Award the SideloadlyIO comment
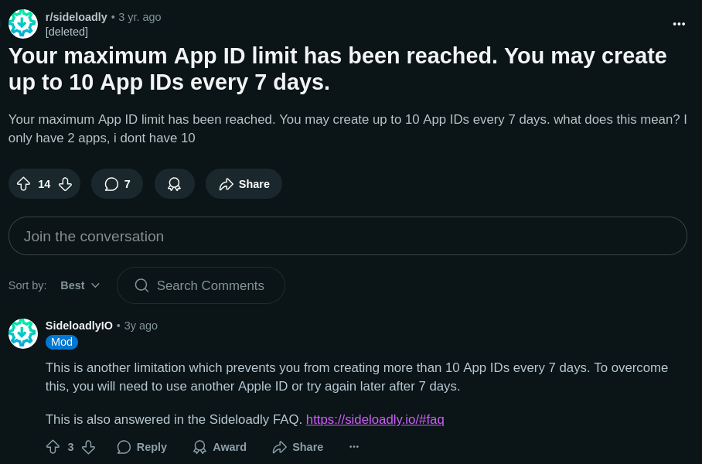Image resolution: width=702 pixels, height=464 pixels. (220, 447)
